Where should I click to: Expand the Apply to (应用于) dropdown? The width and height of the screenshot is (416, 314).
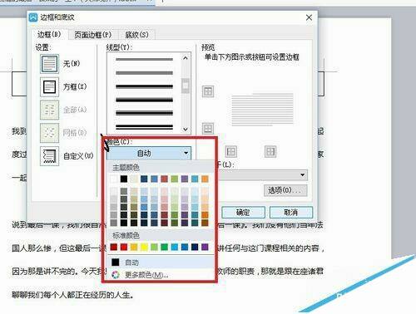pyautogui.click(x=262, y=175)
